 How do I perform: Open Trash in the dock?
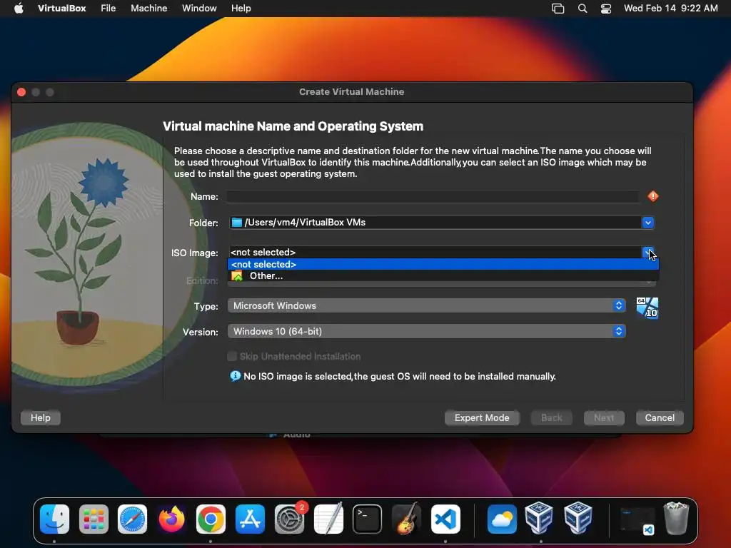coord(676,518)
